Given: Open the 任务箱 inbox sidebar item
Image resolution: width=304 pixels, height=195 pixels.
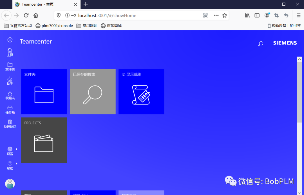Looking at the screenshot, I should tap(10, 110).
